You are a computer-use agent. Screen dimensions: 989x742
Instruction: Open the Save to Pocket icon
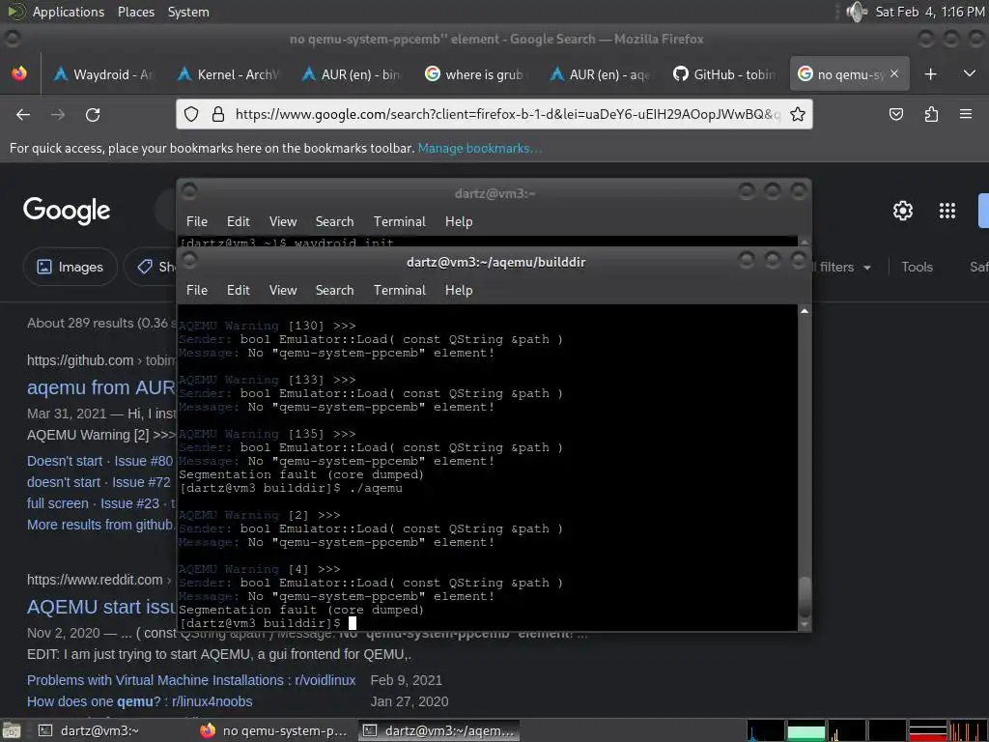pos(895,114)
